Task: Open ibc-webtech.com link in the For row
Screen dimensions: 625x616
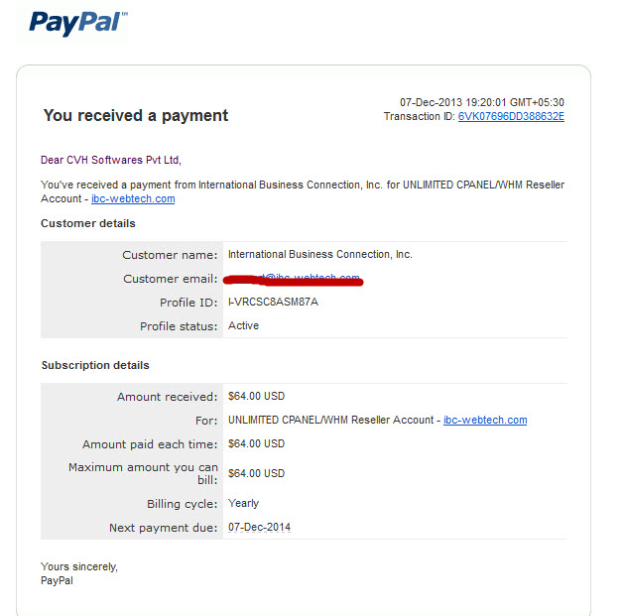Action: pos(485,420)
